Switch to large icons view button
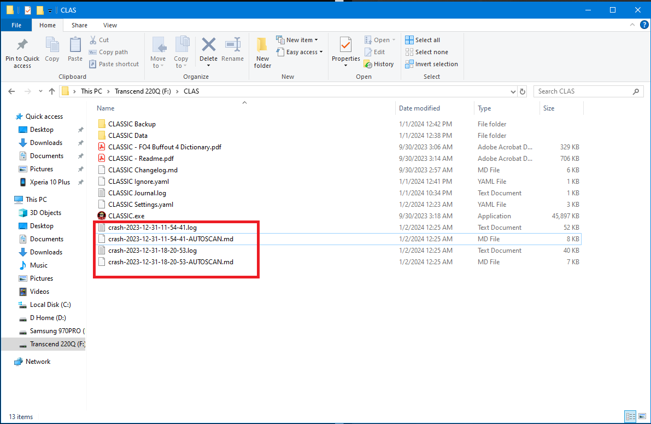 pos(642,416)
